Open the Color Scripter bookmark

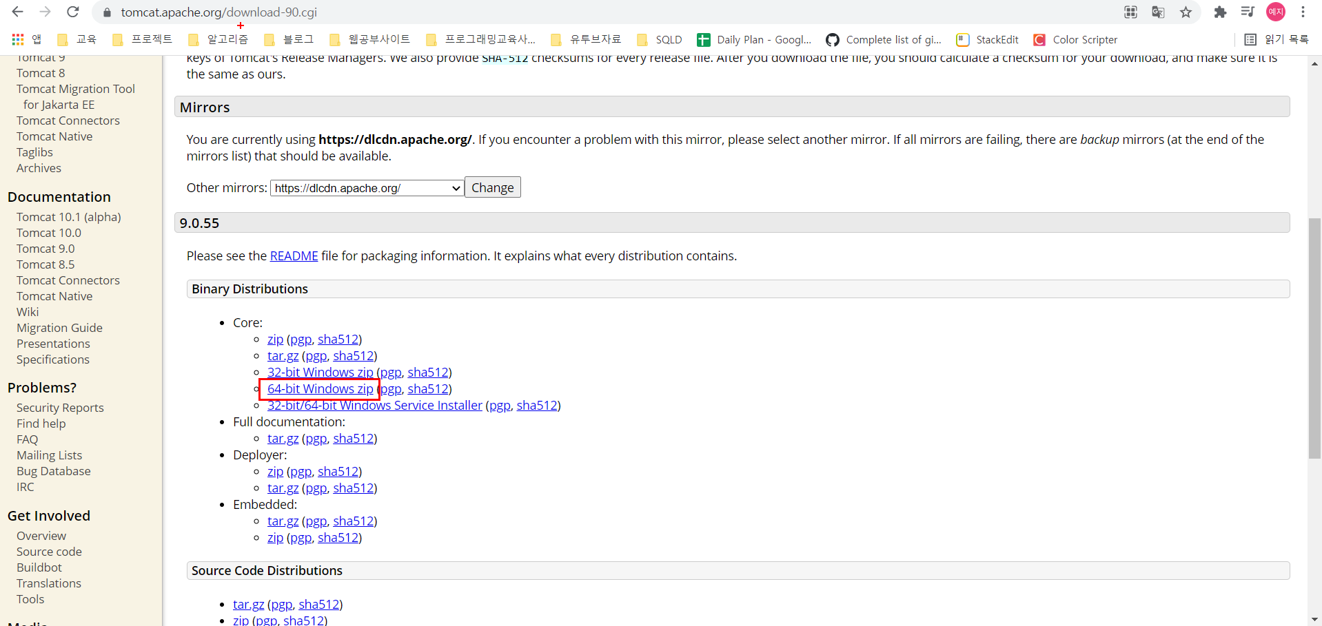click(x=1075, y=39)
